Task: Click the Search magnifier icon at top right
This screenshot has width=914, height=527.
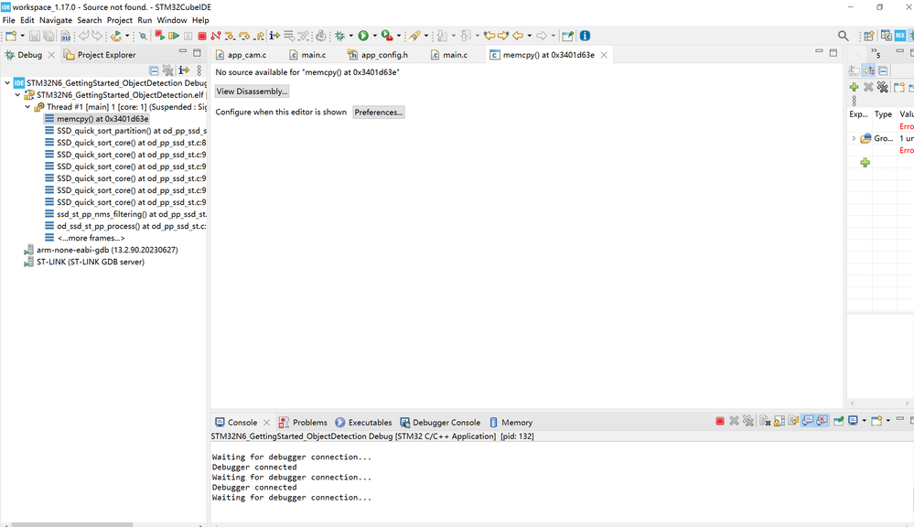Action: tap(844, 36)
